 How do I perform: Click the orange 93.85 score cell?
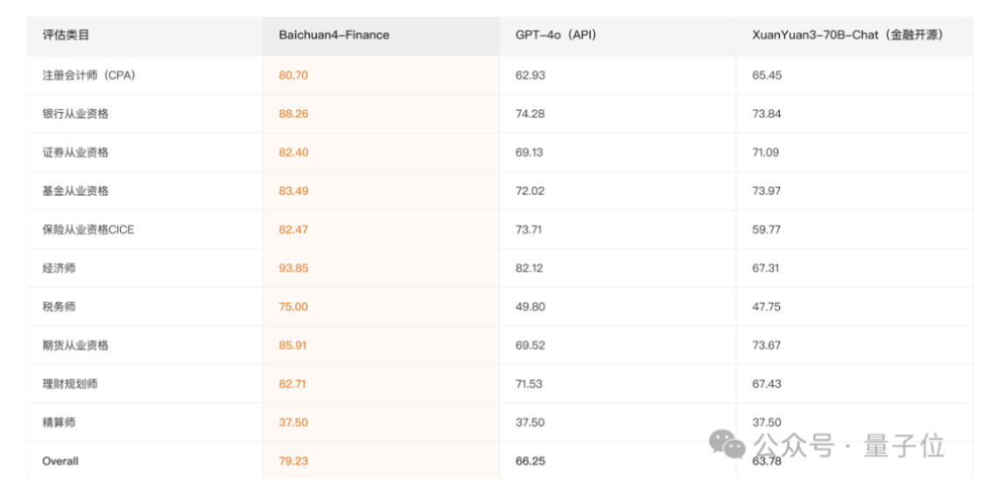pos(293,268)
